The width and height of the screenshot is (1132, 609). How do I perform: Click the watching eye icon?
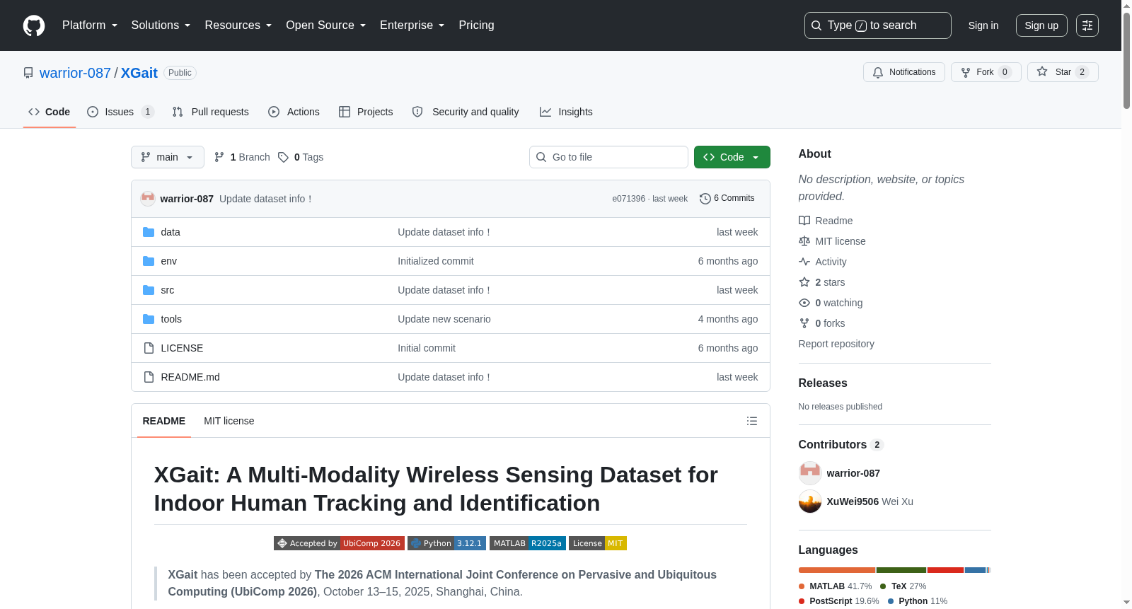tap(804, 303)
